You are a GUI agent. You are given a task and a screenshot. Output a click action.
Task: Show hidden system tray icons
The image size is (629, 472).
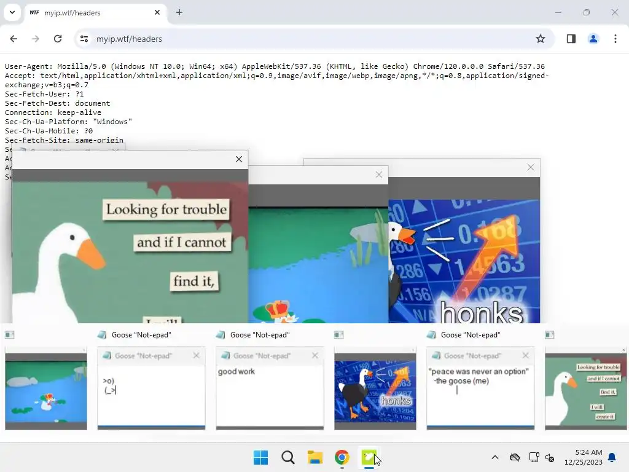(x=495, y=457)
